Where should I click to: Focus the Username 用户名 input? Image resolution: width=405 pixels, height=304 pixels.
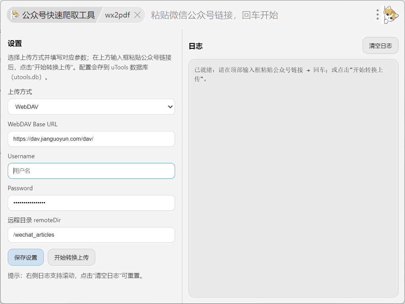(x=91, y=171)
